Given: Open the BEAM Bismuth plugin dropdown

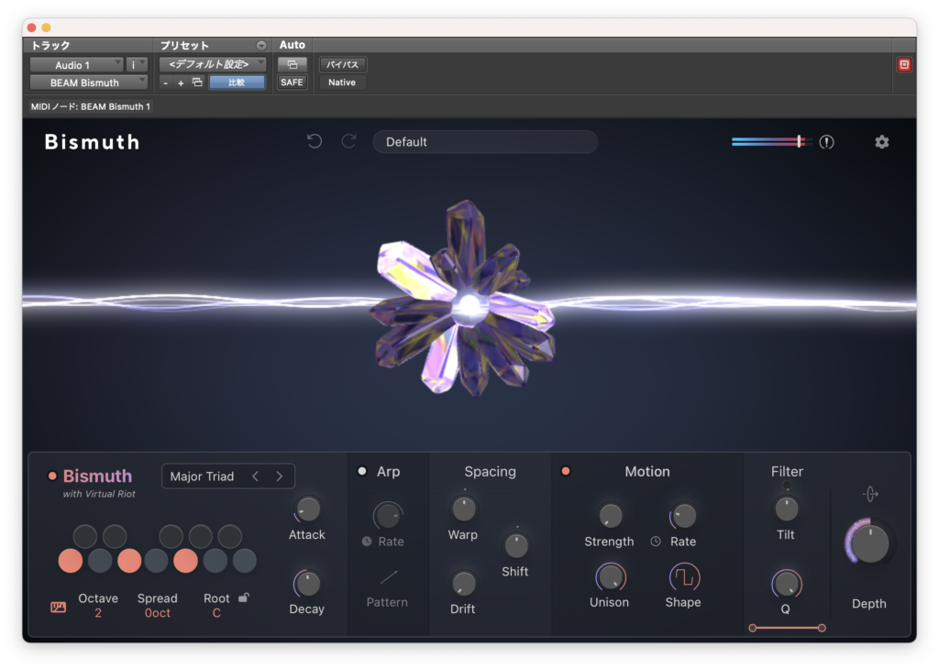Looking at the screenshot, I should click(x=89, y=82).
